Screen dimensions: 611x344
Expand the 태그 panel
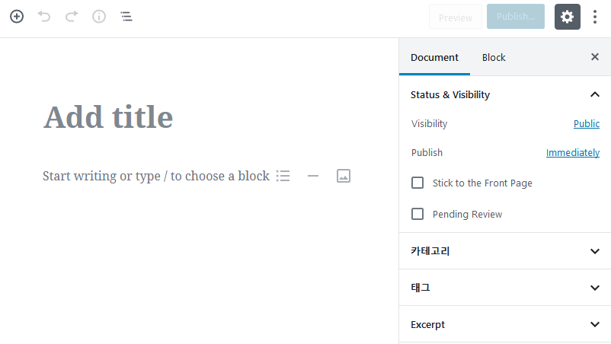point(595,288)
